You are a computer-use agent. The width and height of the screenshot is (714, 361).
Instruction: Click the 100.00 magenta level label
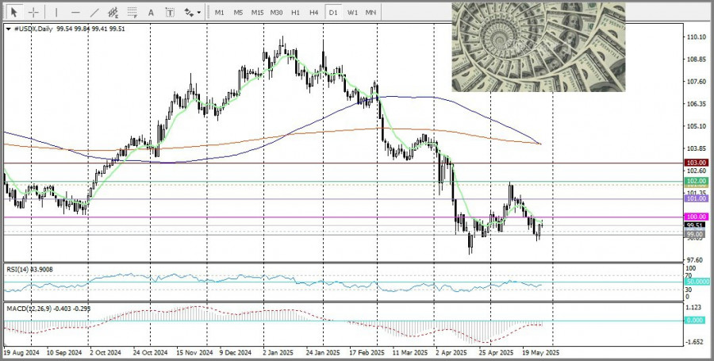click(697, 217)
